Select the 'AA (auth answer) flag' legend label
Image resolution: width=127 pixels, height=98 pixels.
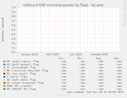click(x=23, y=64)
